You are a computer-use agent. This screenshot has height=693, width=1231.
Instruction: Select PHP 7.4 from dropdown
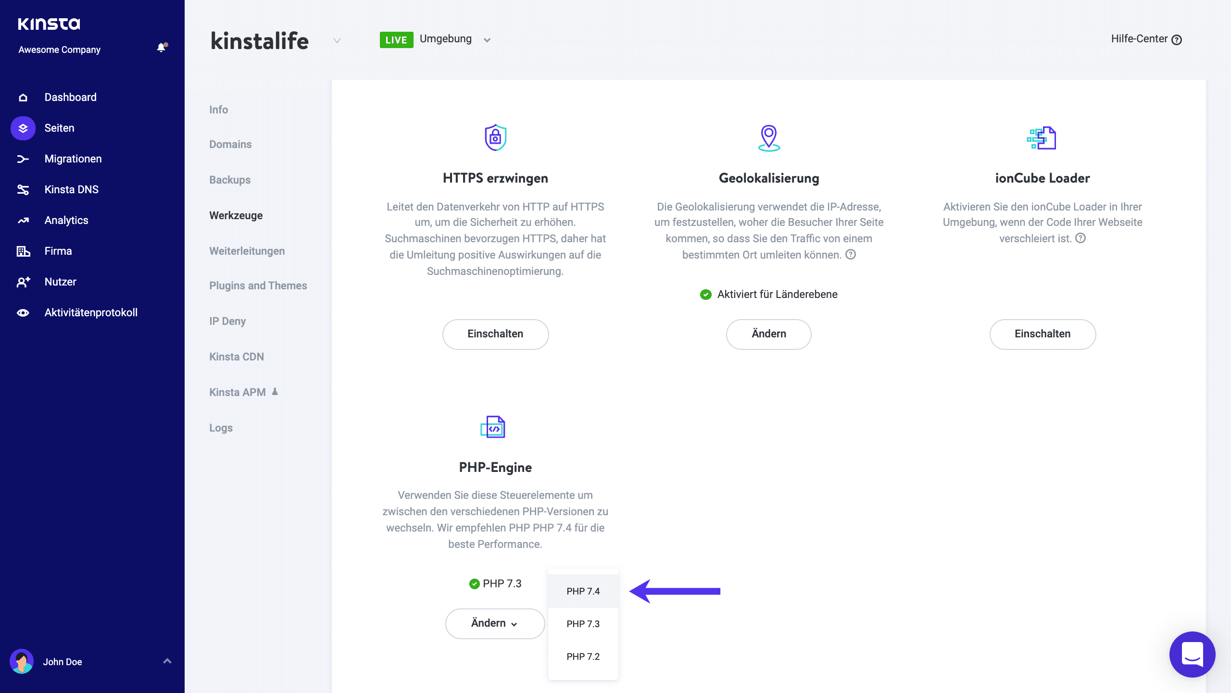pos(583,591)
